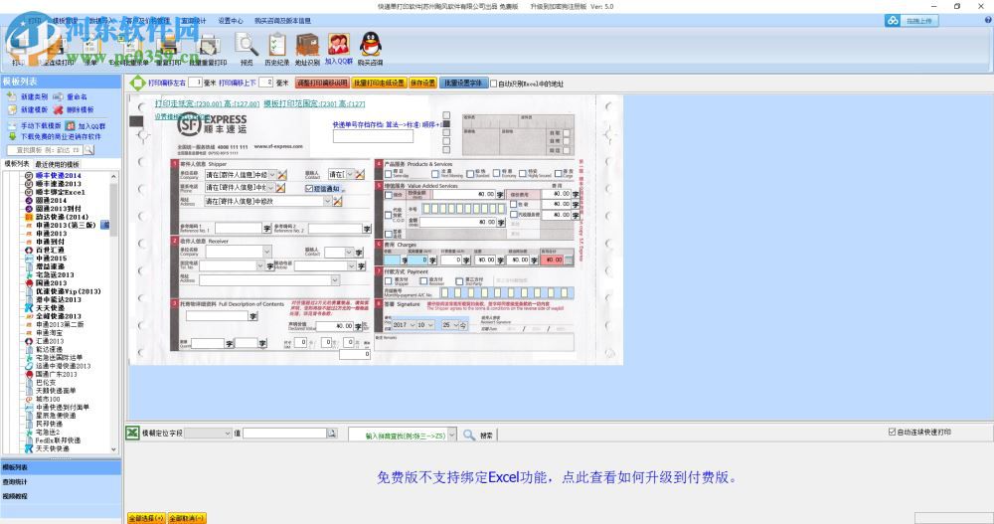Check the 即日 Same-day service box
994x524 pixels.
coord(388,173)
